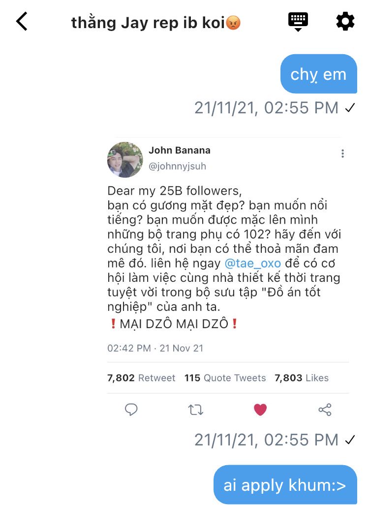This screenshot has height=509, width=369.
Task: View the 7,802 Retweet list
Action: point(141,378)
